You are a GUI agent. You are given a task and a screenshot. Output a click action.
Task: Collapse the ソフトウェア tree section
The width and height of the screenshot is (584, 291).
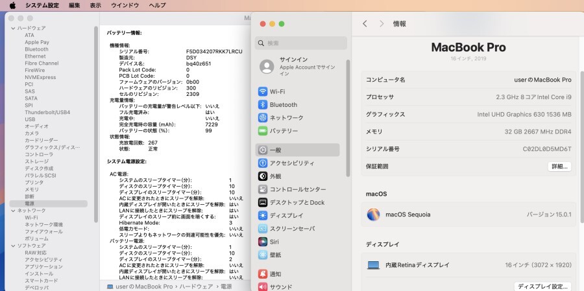[x=13, y=246]
